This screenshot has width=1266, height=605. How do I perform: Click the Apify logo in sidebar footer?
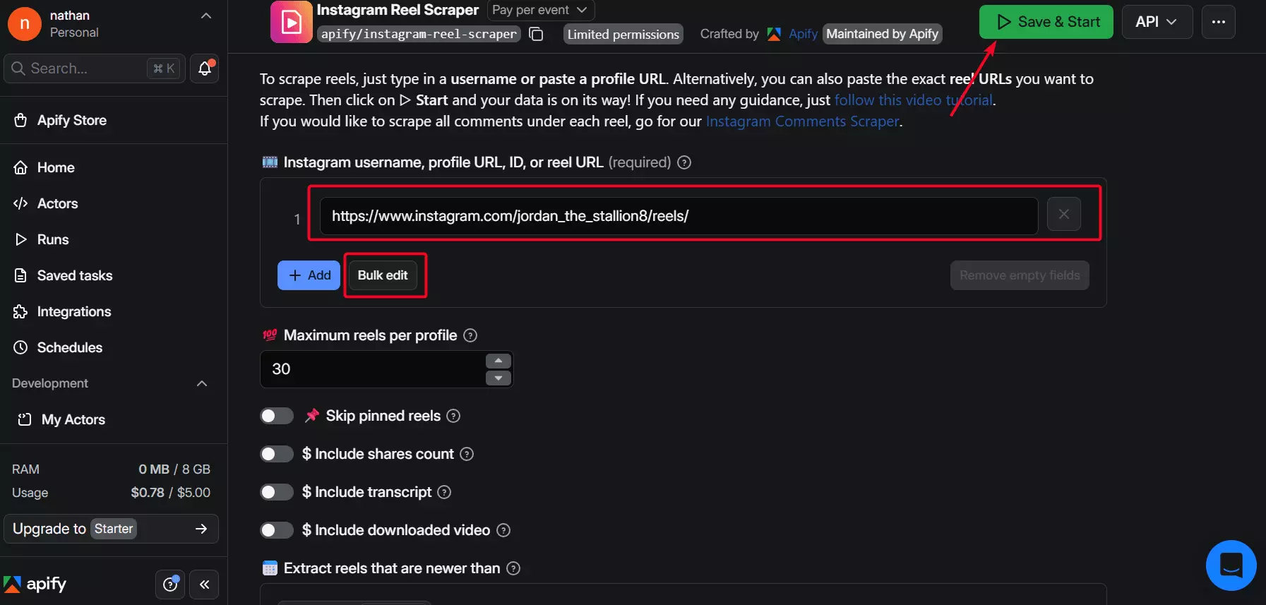pos(35,585)
